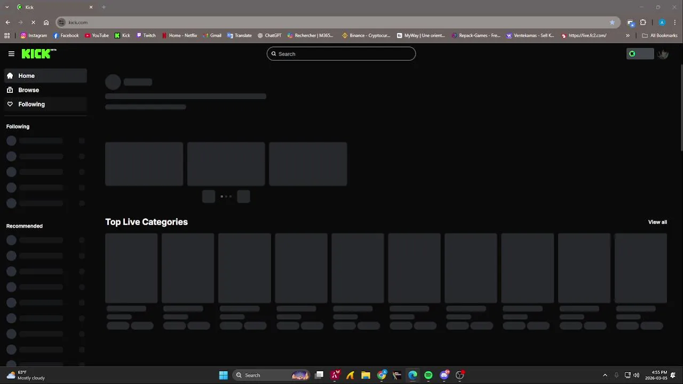683x384 pixels.
Task: Open the apps grid shortcut in bookmarks bar
Action: point(7,36)
